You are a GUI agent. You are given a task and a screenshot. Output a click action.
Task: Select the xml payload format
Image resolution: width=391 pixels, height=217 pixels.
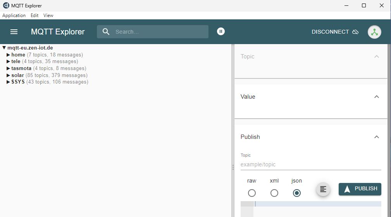click(x=274, y=193)
